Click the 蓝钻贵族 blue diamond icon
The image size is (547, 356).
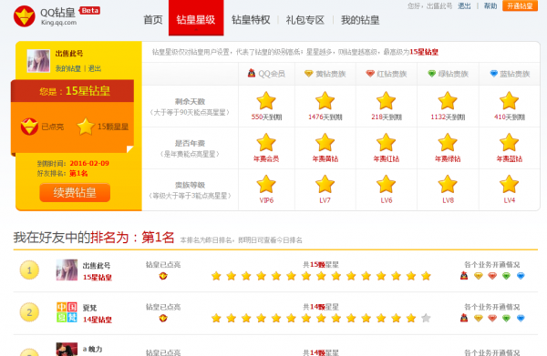coord(493,74)
